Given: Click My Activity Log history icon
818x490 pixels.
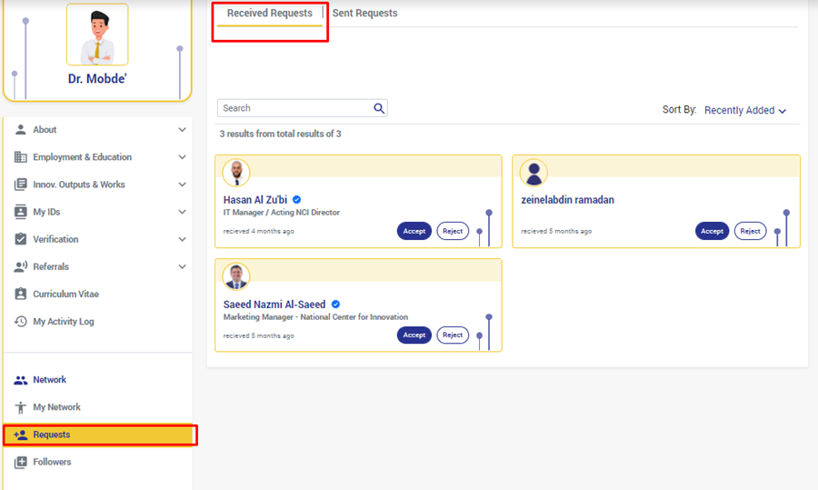Looking at the screenshot, I should pyautogui.click(x=21, y=322).
